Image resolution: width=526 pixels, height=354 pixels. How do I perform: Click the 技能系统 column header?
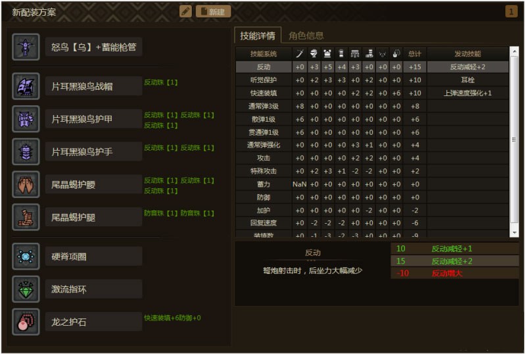(x=264, y=54)
